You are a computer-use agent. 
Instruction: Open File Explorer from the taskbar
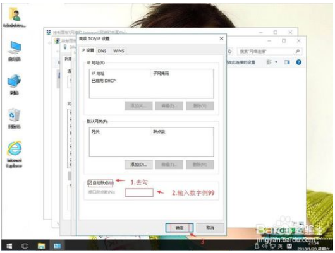[x=41, y=246]
